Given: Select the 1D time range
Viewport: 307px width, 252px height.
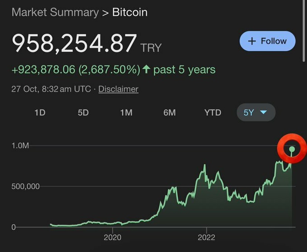Looking at the screenshot, I should [40, 112].
